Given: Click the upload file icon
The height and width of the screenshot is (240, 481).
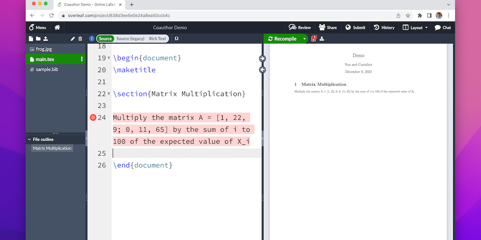Looking at the screenshot, I should pyautogui.click(x=46, y=39).
